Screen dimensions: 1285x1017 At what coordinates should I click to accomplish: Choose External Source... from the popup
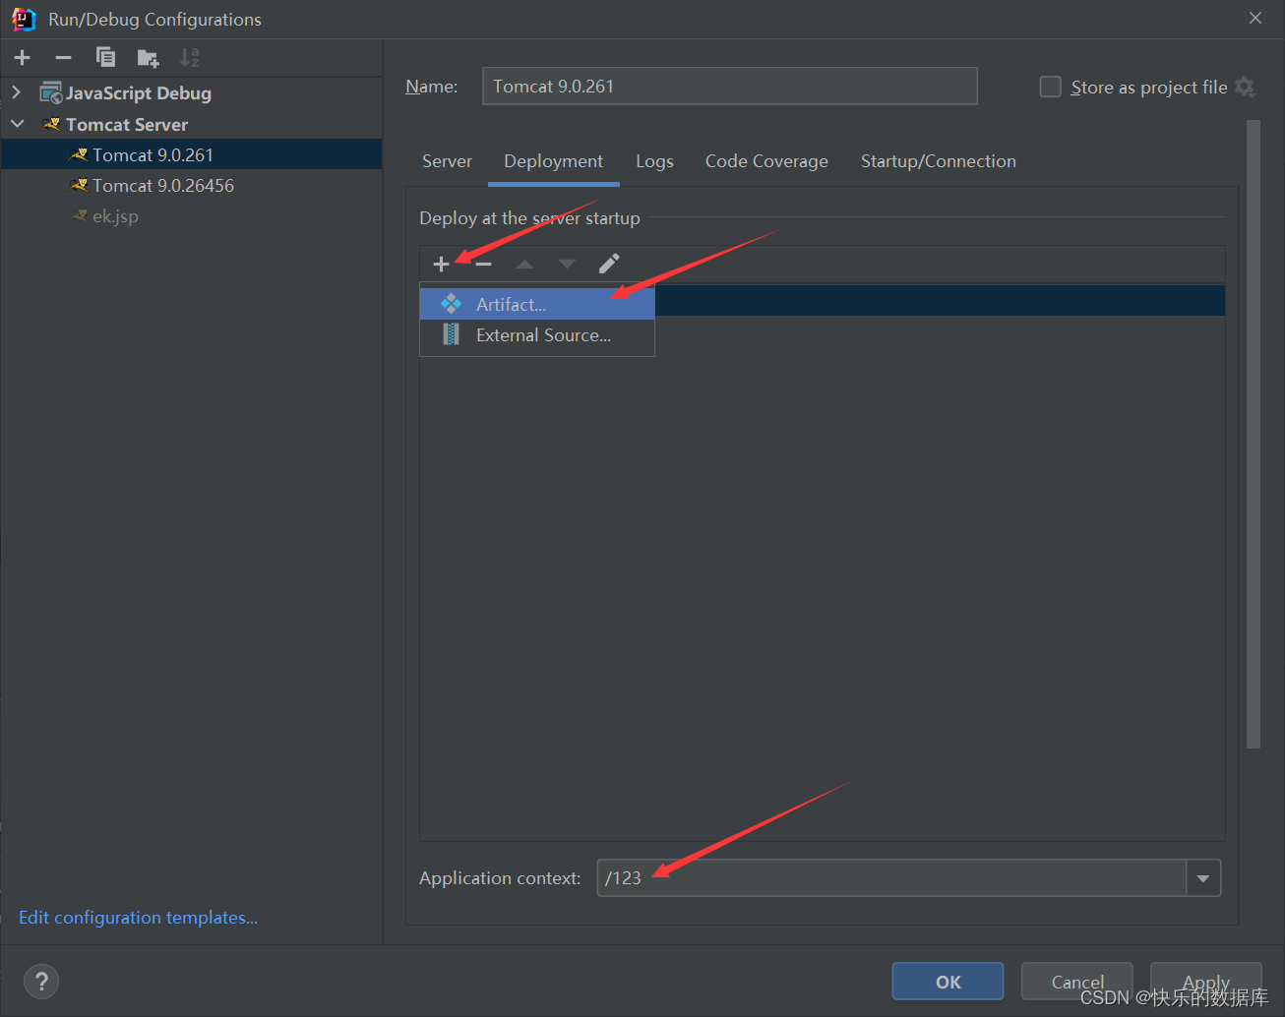pos(537,335)
